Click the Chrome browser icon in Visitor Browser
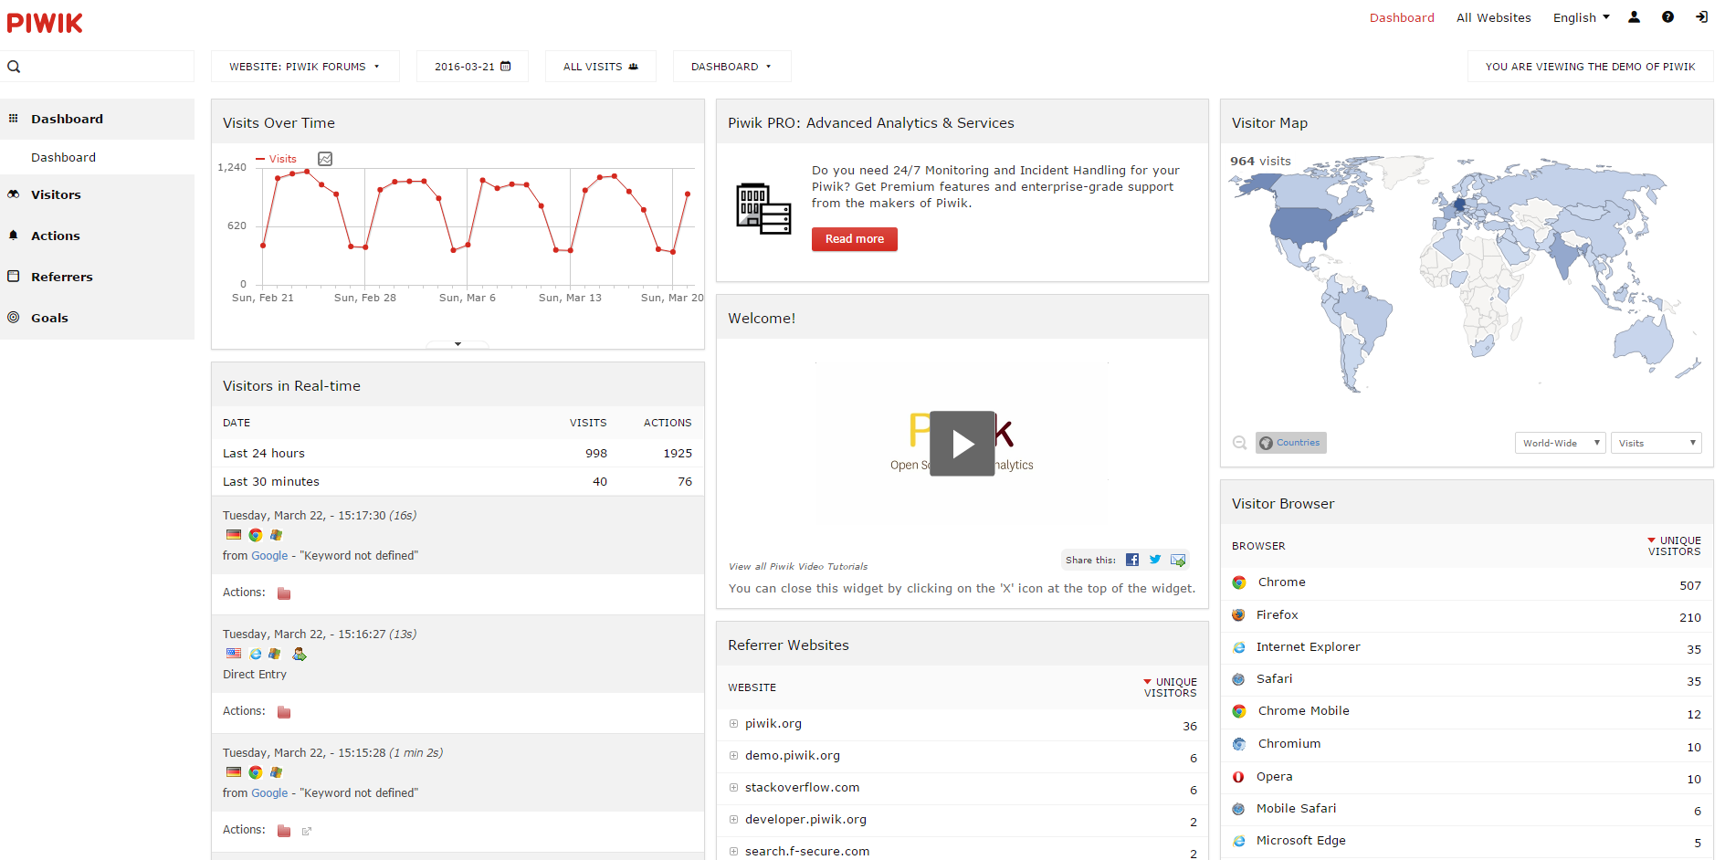Image resolution: width=1725 pixels, height=860 pixels. point(1239,582)
